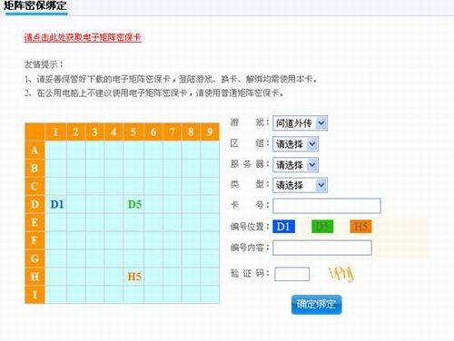Click the captcha image to refresh
The height and width of the screenshot is (341, 454).
(341, 274)
